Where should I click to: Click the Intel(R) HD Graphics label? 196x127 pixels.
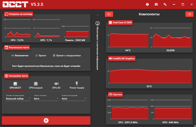pos(122,58)
